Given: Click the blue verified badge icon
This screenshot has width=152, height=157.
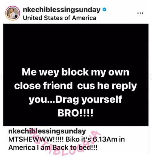Looking at the screenshot, I should click(104, 10).
